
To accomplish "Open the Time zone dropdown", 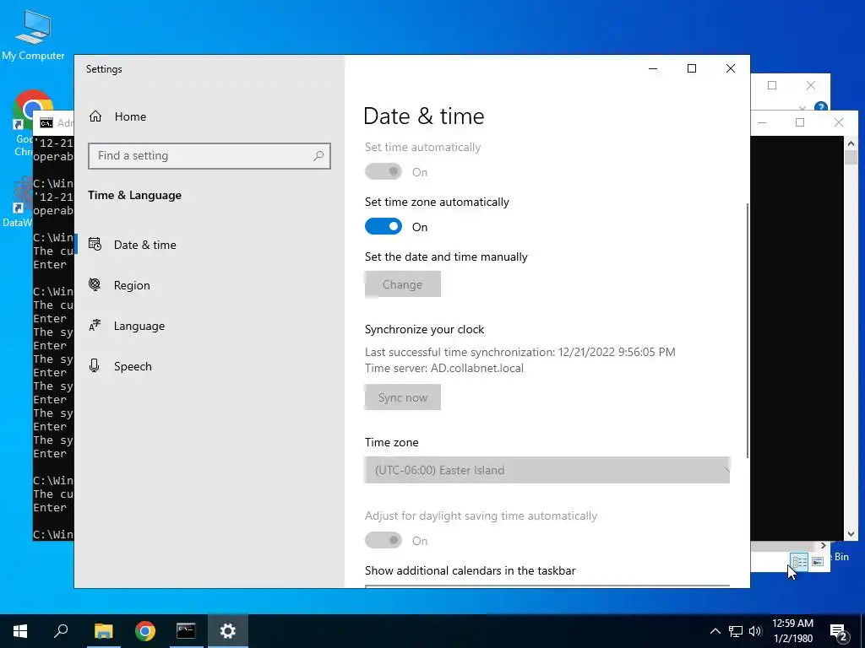I will pyautogui.click(x=547, y=470).
